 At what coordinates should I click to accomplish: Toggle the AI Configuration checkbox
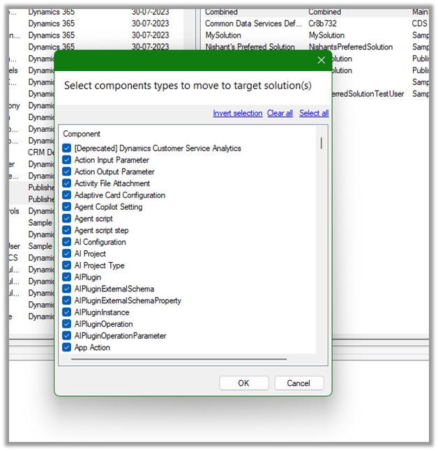(67, 242)
